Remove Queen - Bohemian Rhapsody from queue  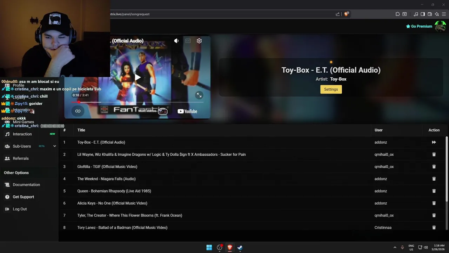(434, 191)
